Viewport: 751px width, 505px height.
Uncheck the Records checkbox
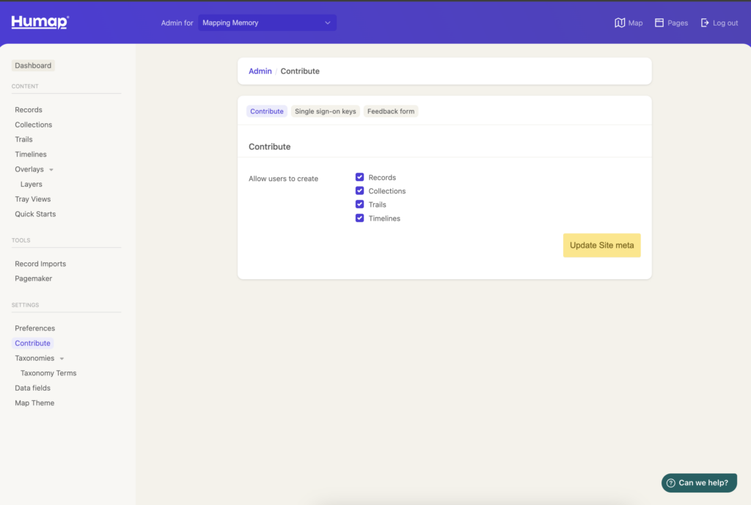pos(359,177)
